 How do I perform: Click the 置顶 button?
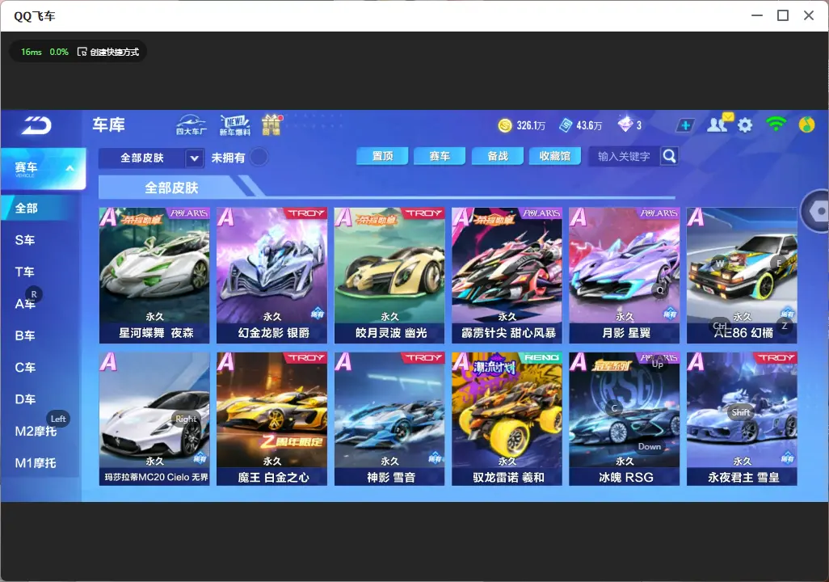tap(382, 156)
